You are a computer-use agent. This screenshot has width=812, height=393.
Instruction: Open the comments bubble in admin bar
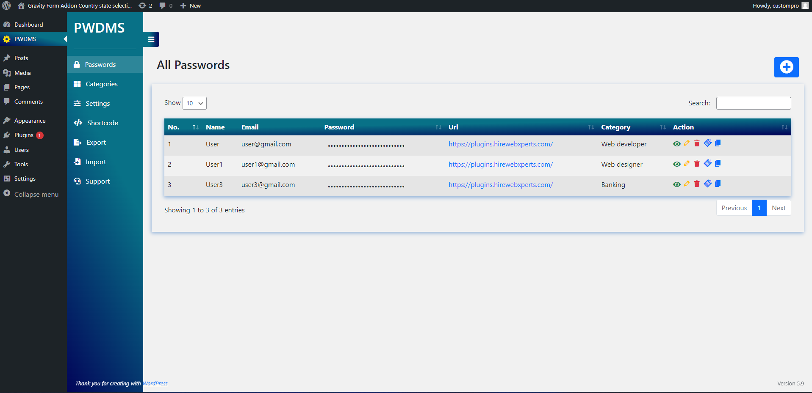(166, 5)
